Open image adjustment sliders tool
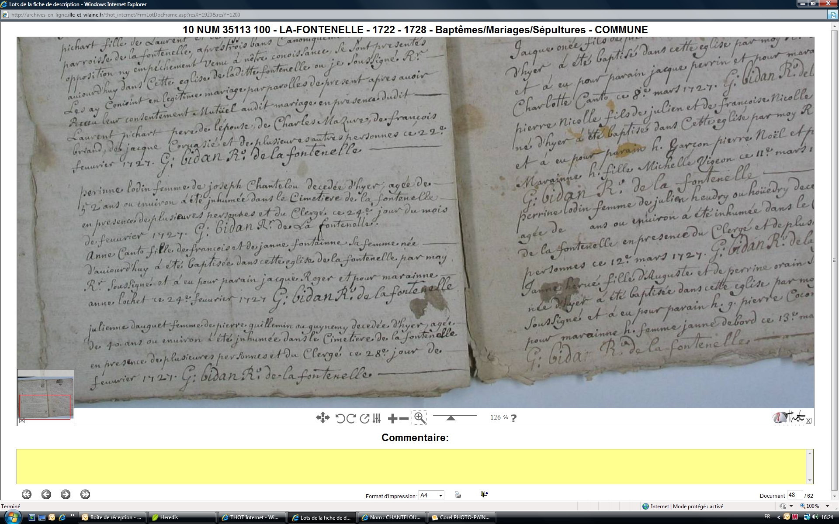This screenshot has height=524, width=839. point(377,418)
